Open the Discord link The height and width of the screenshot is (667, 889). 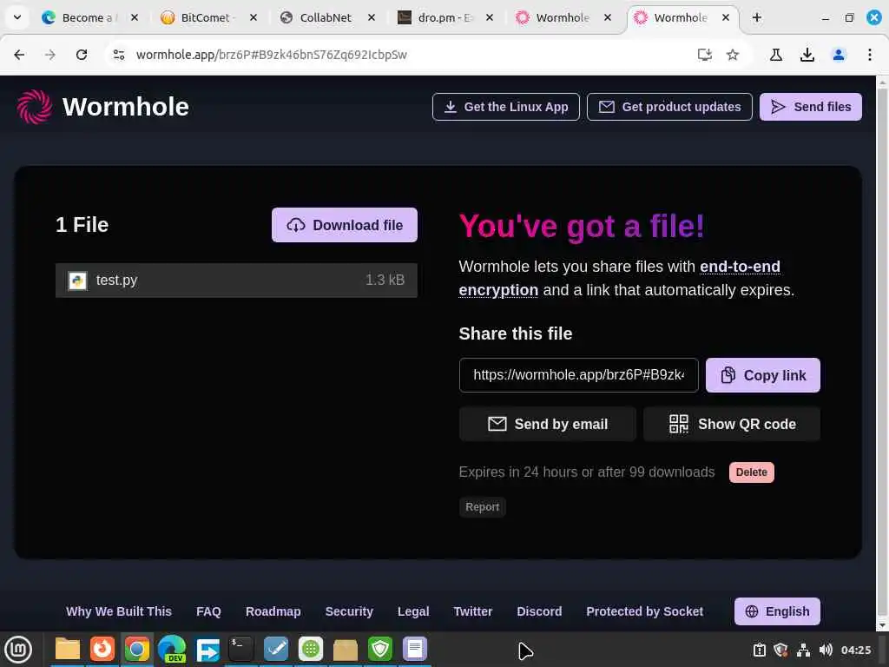[538, 611]
